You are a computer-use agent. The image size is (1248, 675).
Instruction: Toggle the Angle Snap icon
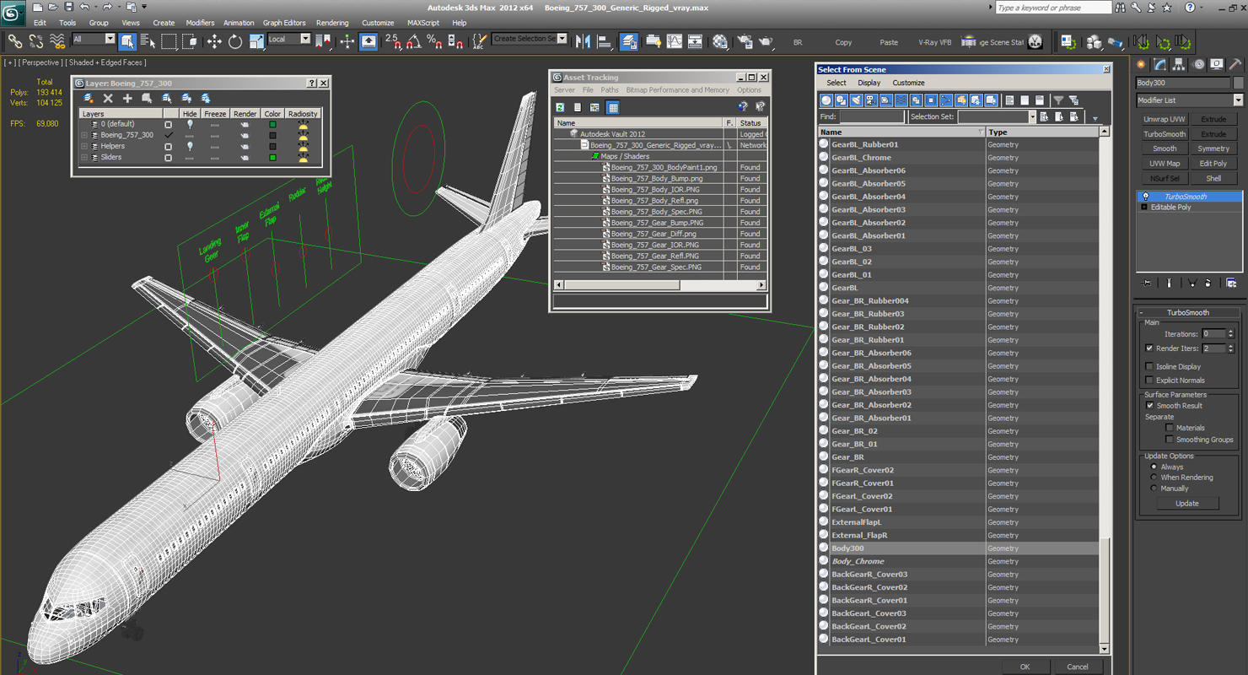pos(414,41)
